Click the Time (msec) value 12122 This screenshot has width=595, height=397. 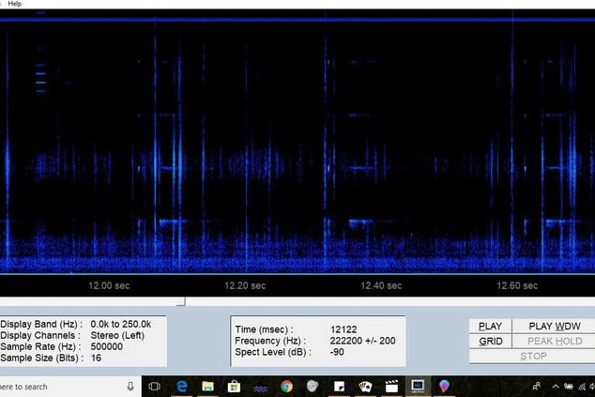click(x=343, y=329)
